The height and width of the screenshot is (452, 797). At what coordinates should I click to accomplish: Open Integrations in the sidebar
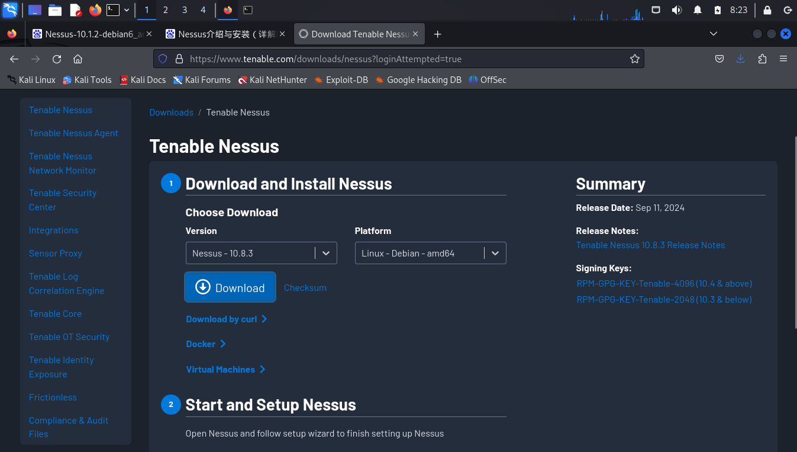(x=53, y=230)
